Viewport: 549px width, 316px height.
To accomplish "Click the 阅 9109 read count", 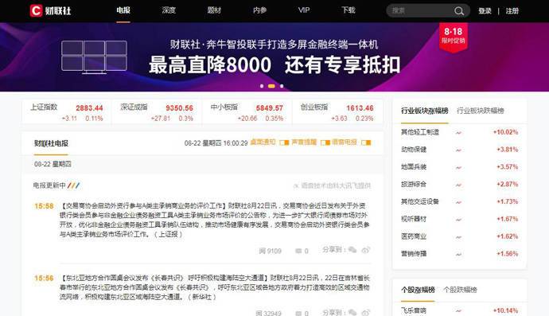I will click(270, 251).
